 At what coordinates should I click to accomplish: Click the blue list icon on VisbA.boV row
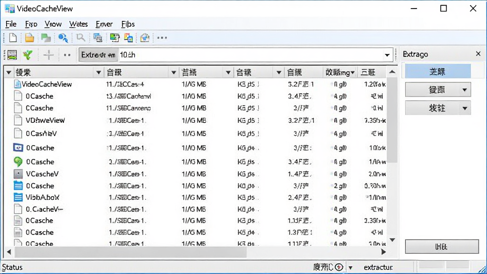(18, 197)
